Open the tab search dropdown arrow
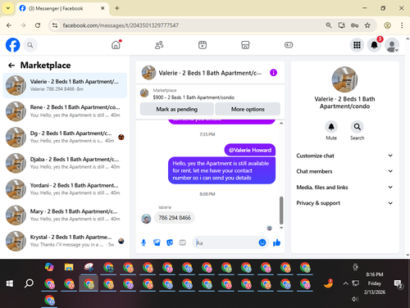Image resolution: width=410 pixels, height=308 pixels. pyautogui.click(x=8, y=8)
